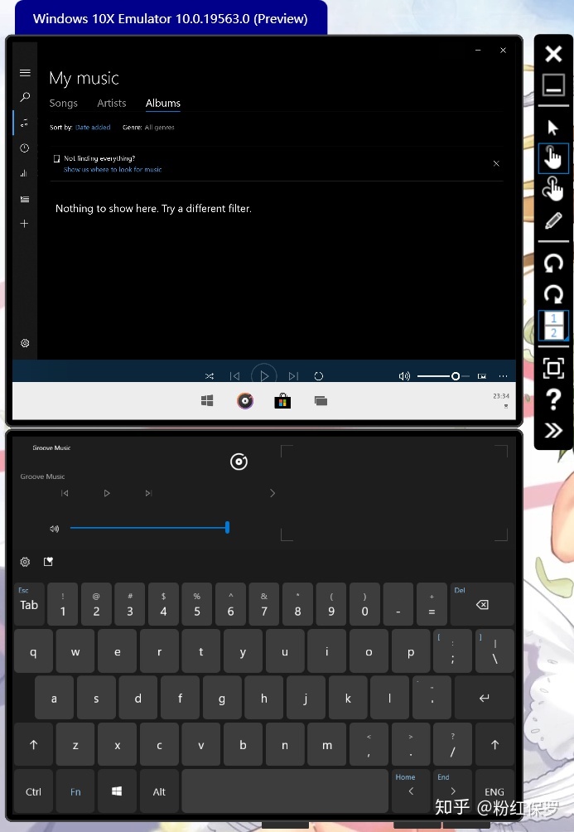This screenshot has width=574, height=832.
Task: Click next track in lower media panel
Action: (148, 493)
